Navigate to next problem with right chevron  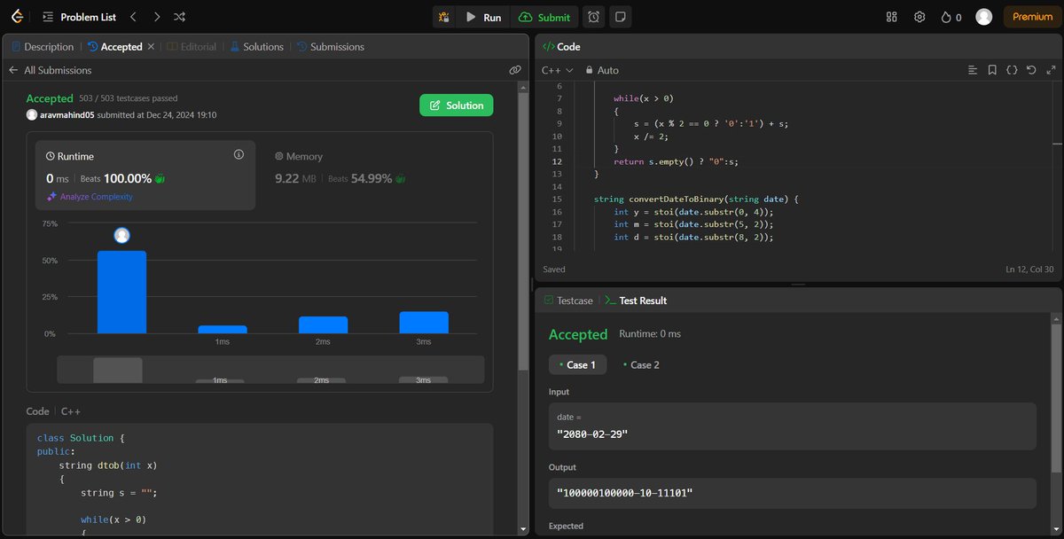point(156,16)
